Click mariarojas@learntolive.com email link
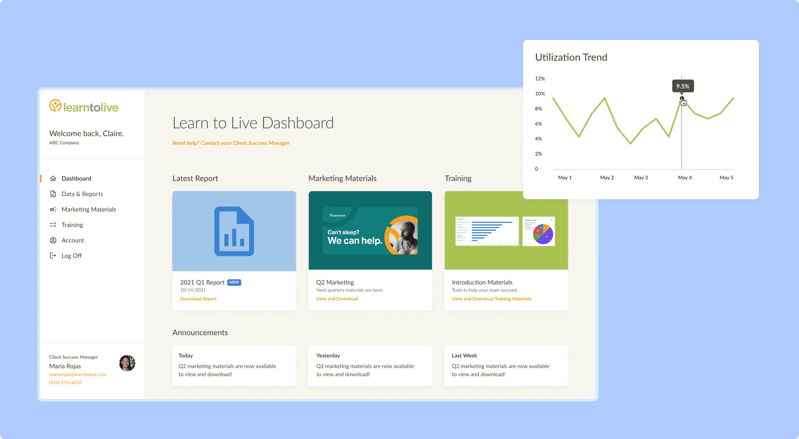Viewport: 799px width, 439px height. coord(77,374)
